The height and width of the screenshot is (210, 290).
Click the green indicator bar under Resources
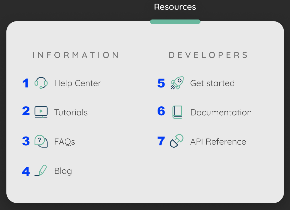[x=175, y=21]
